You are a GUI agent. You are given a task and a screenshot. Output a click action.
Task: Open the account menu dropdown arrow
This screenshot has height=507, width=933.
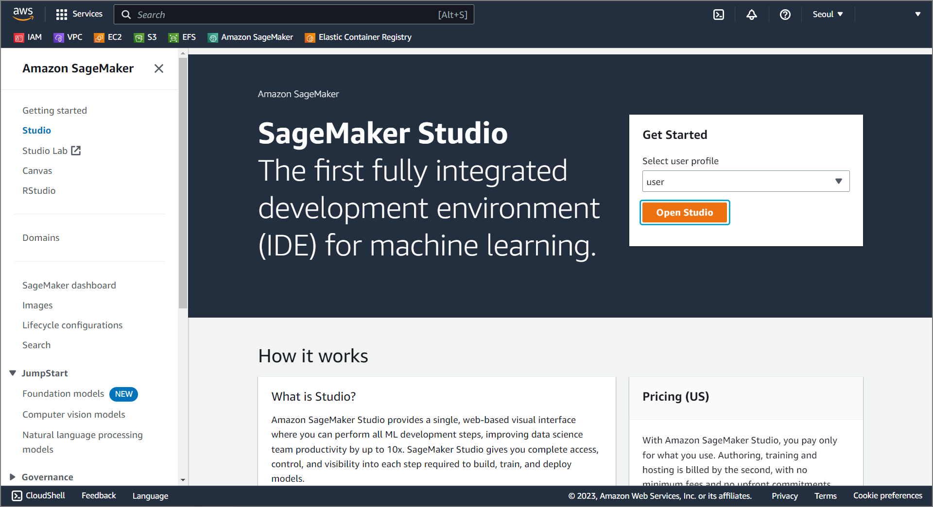(918, 14)
